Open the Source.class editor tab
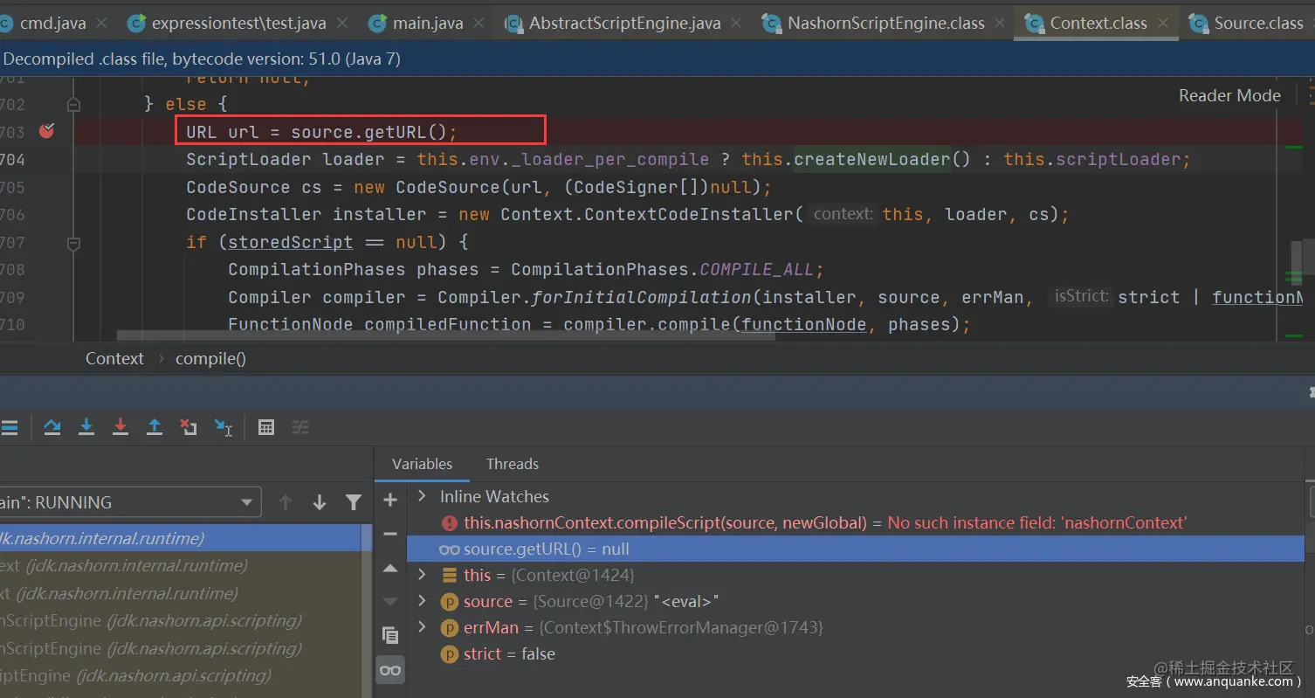The width and height of the screenshot is (1315, 698). [x=1248, y=24]
